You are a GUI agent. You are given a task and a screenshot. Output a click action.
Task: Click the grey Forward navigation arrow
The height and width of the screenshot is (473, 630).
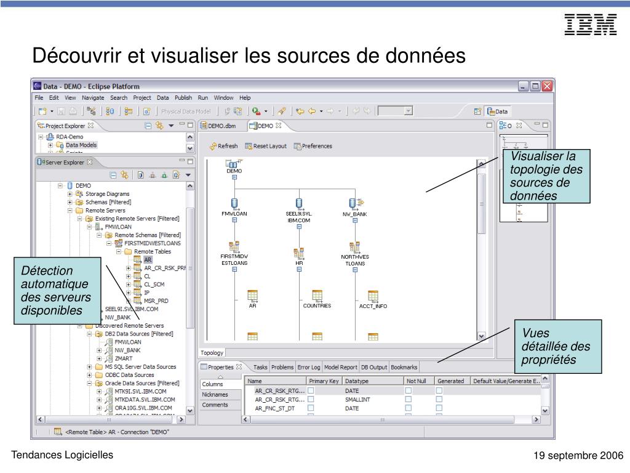[x=330, y=111]
